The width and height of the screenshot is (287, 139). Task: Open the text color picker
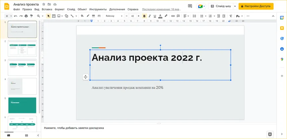click(x=160, y=16)
